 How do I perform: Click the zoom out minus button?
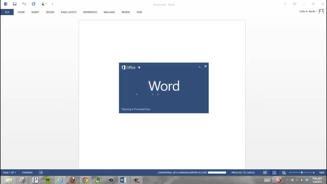(290, 172)
